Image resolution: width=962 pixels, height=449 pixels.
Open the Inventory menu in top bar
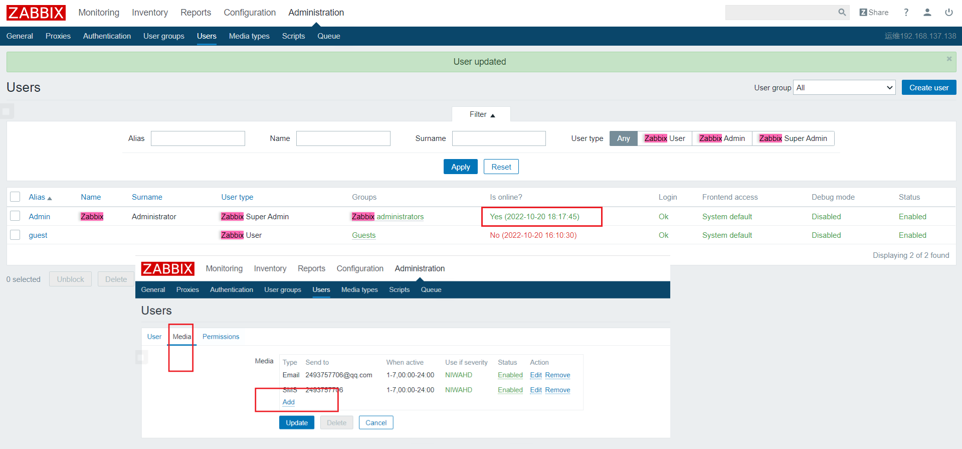tap(150, 13)
